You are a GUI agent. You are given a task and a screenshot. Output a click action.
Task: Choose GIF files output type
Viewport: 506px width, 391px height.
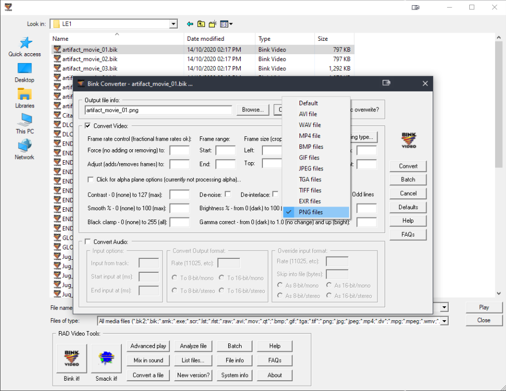pyautogui.click(x=316, y=158)
